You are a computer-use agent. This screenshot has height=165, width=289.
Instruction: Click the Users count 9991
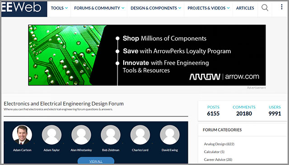(x=275, y=114)
